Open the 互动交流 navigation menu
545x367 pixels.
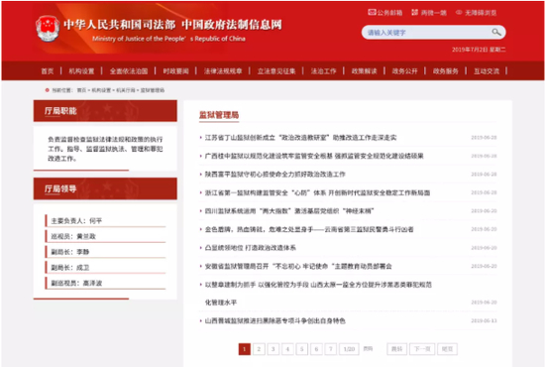coord(487,71)
